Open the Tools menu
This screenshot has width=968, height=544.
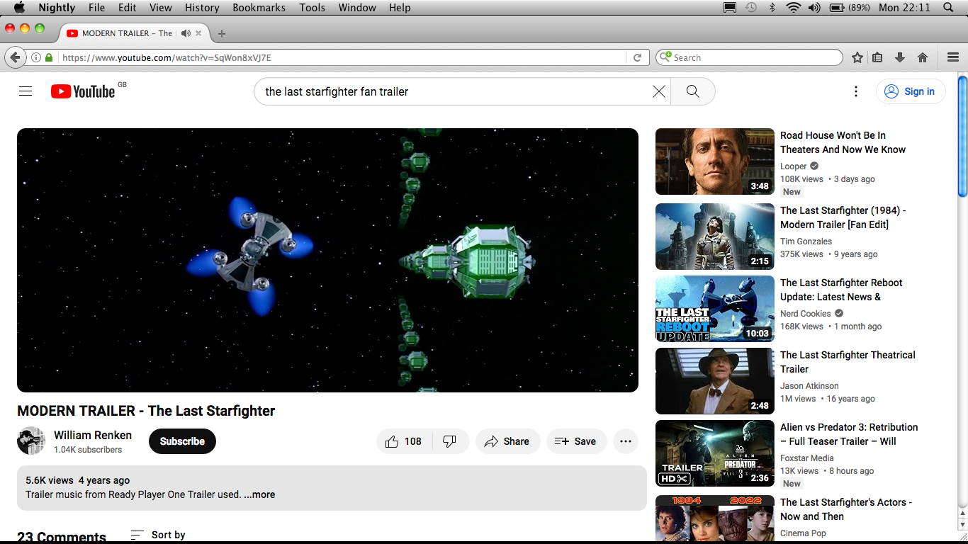click(x=312, y=8)
